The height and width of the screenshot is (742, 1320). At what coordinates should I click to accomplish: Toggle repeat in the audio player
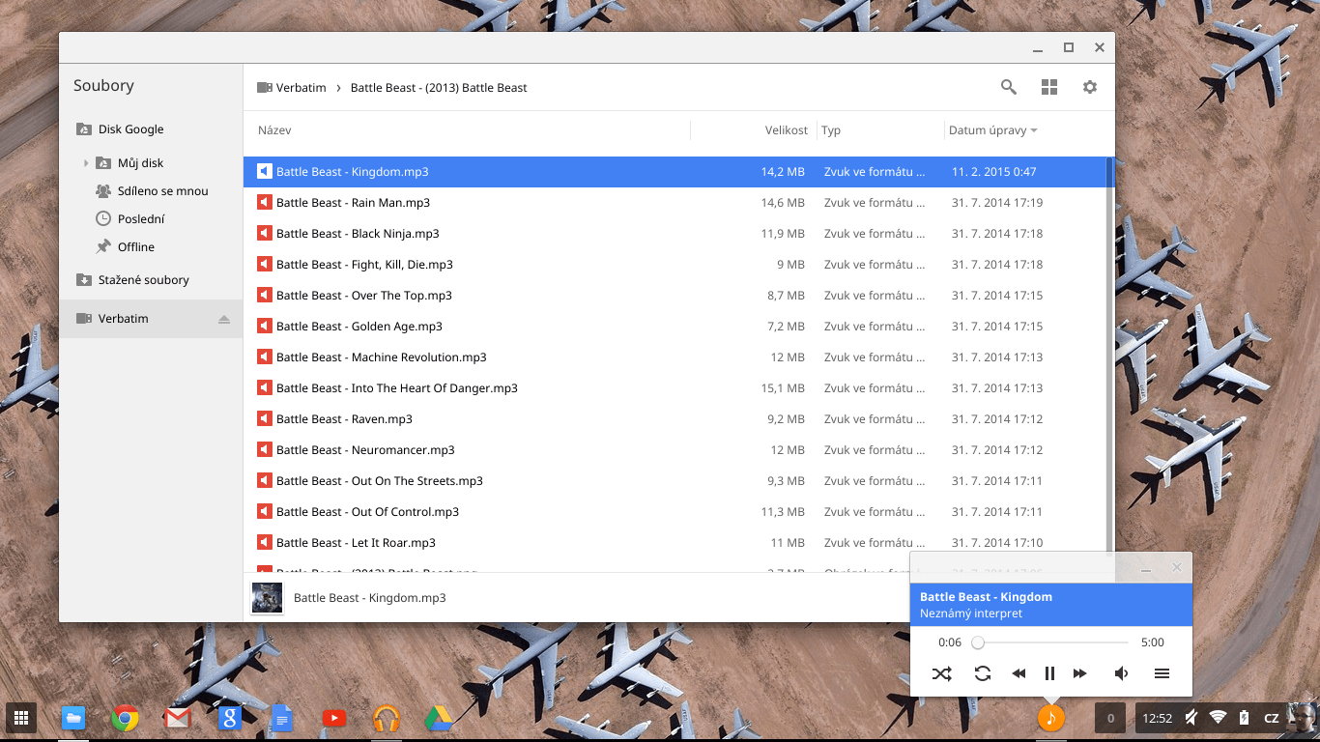[983, 673]
